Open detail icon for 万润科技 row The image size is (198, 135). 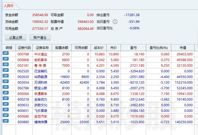6,81
